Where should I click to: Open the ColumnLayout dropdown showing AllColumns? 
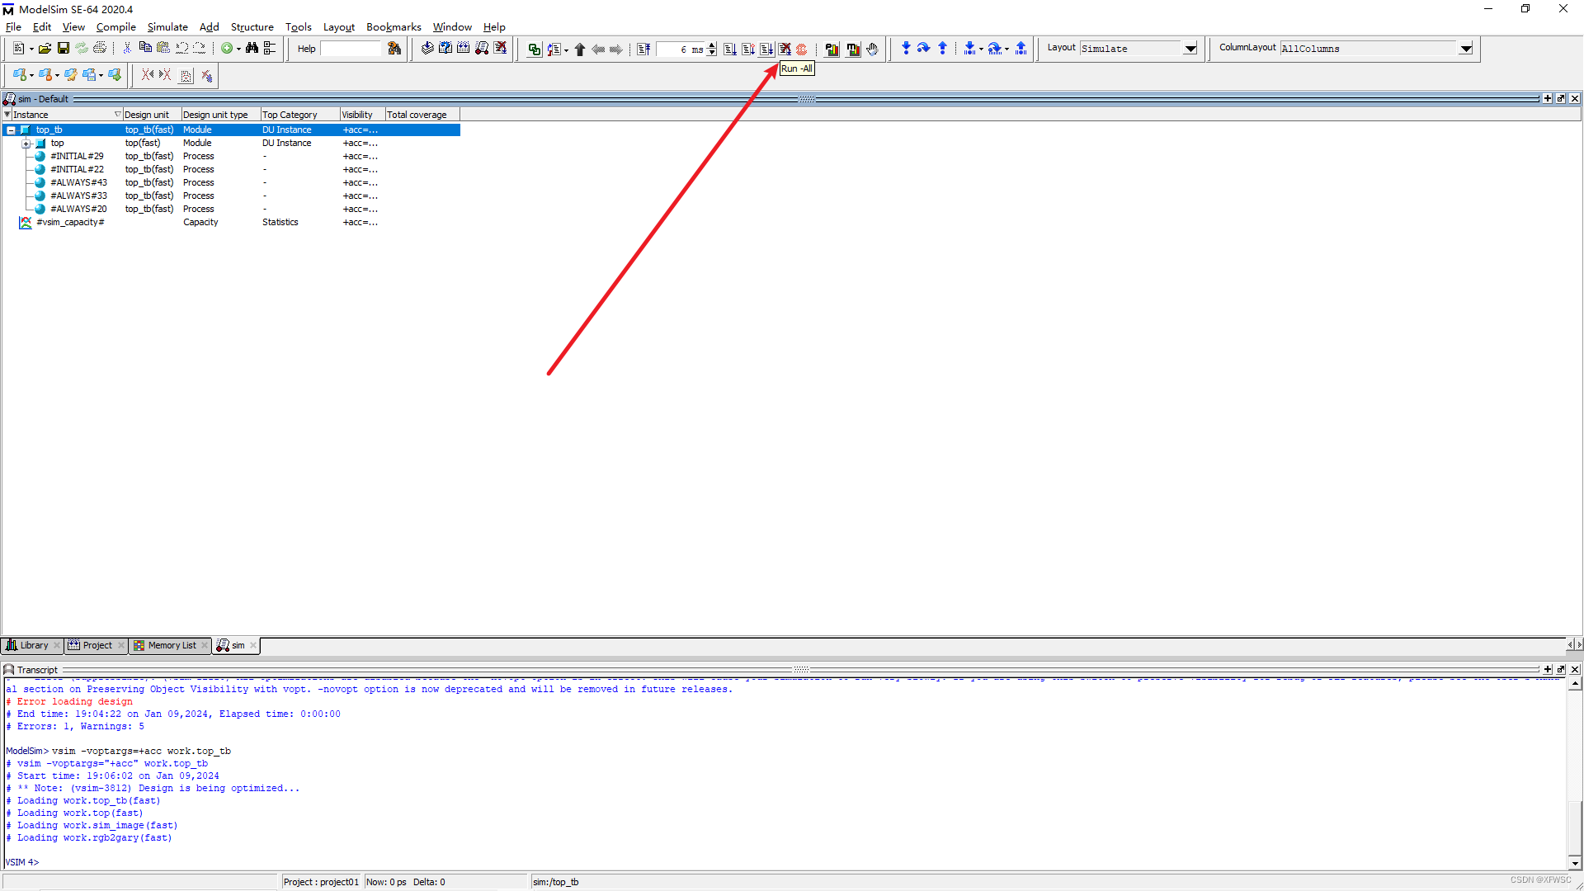point(1466,48)
